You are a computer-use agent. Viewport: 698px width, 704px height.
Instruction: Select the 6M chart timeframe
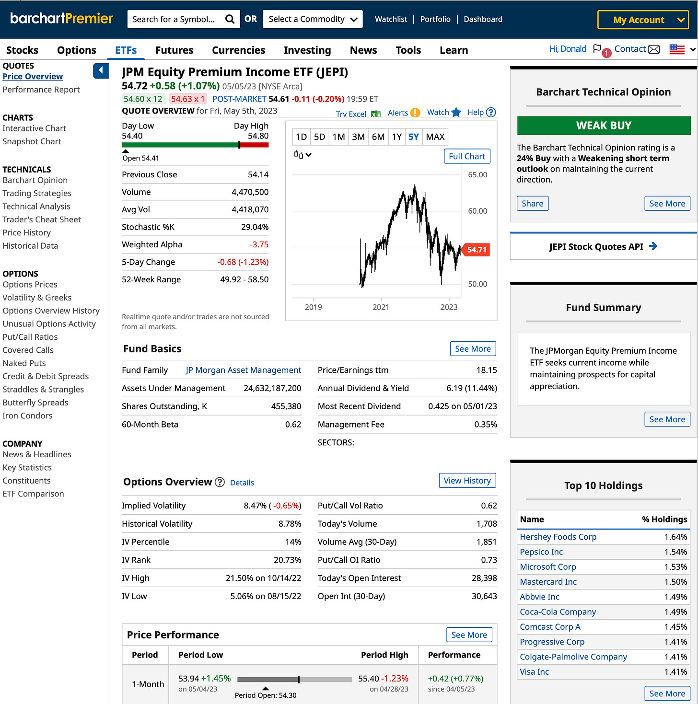[378, 137]
